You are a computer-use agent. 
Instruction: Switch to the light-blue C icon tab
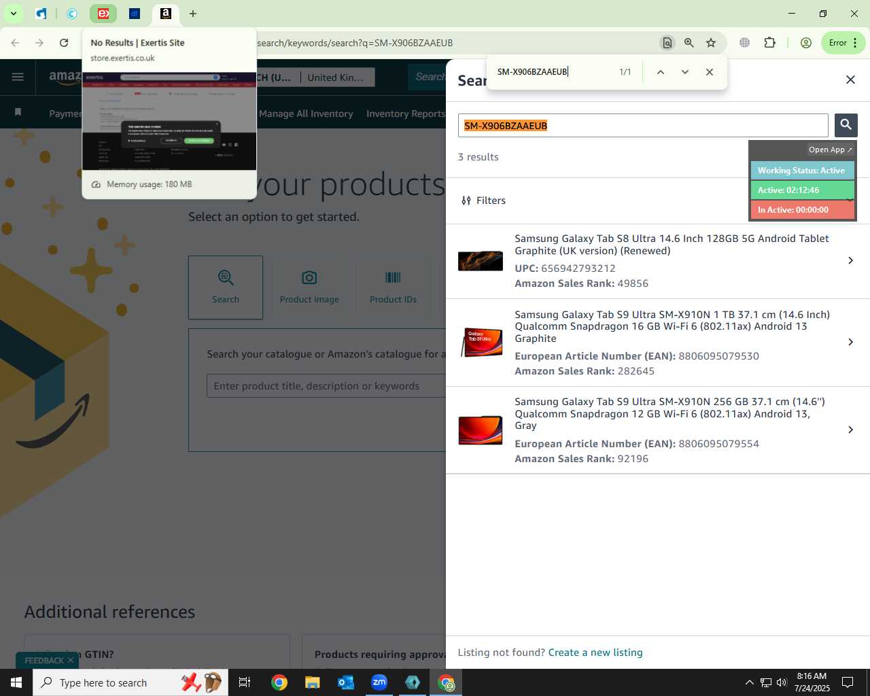72,13
